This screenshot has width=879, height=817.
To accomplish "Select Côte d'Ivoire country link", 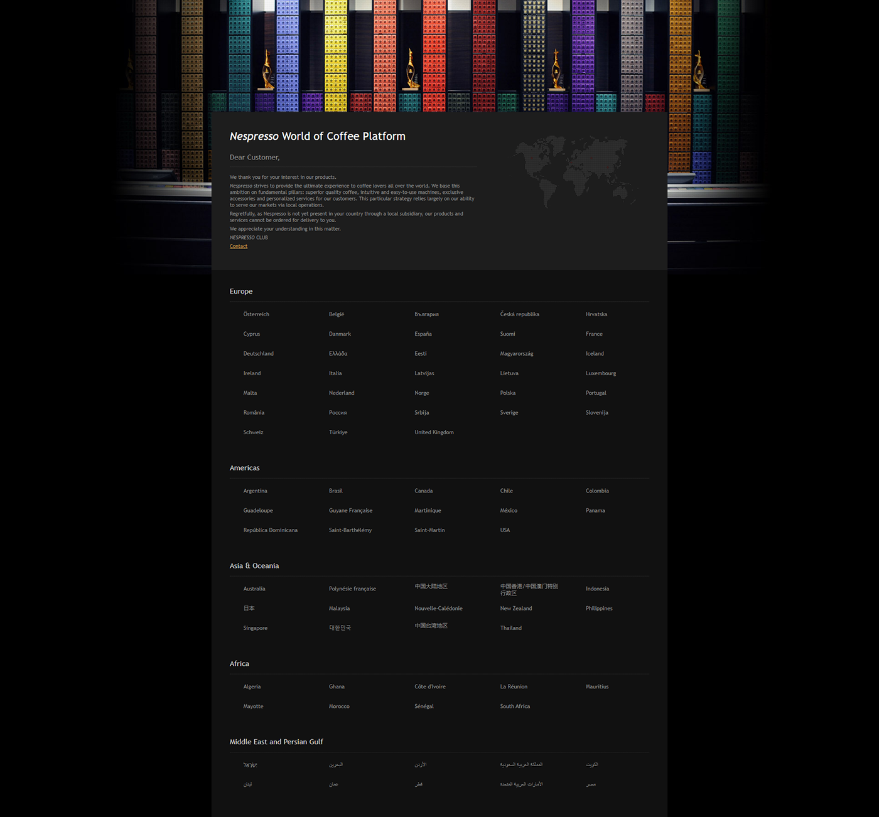I will coord(430,687).
